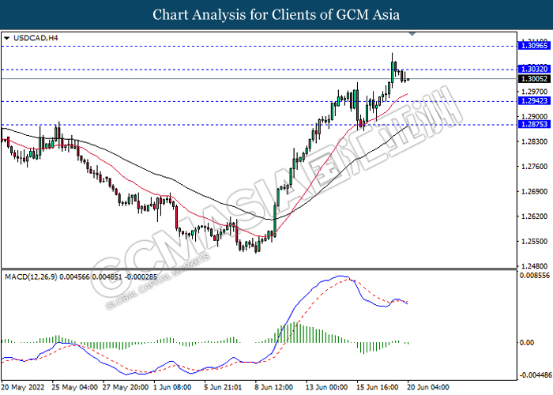553x395 pixels.
Task: Click the 1.30320 price level label
Action: point(534,70)
